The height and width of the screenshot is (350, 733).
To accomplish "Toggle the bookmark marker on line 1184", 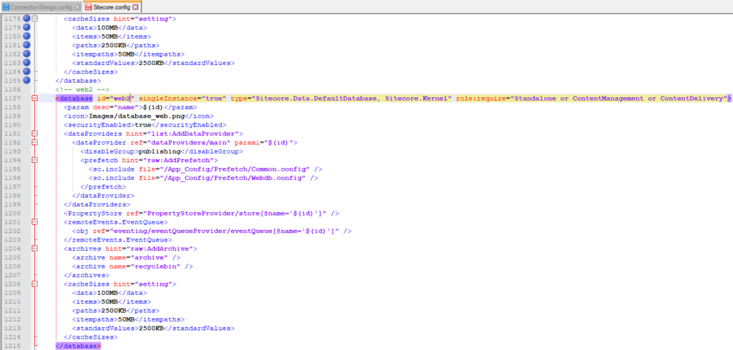I will click(26, 72).
